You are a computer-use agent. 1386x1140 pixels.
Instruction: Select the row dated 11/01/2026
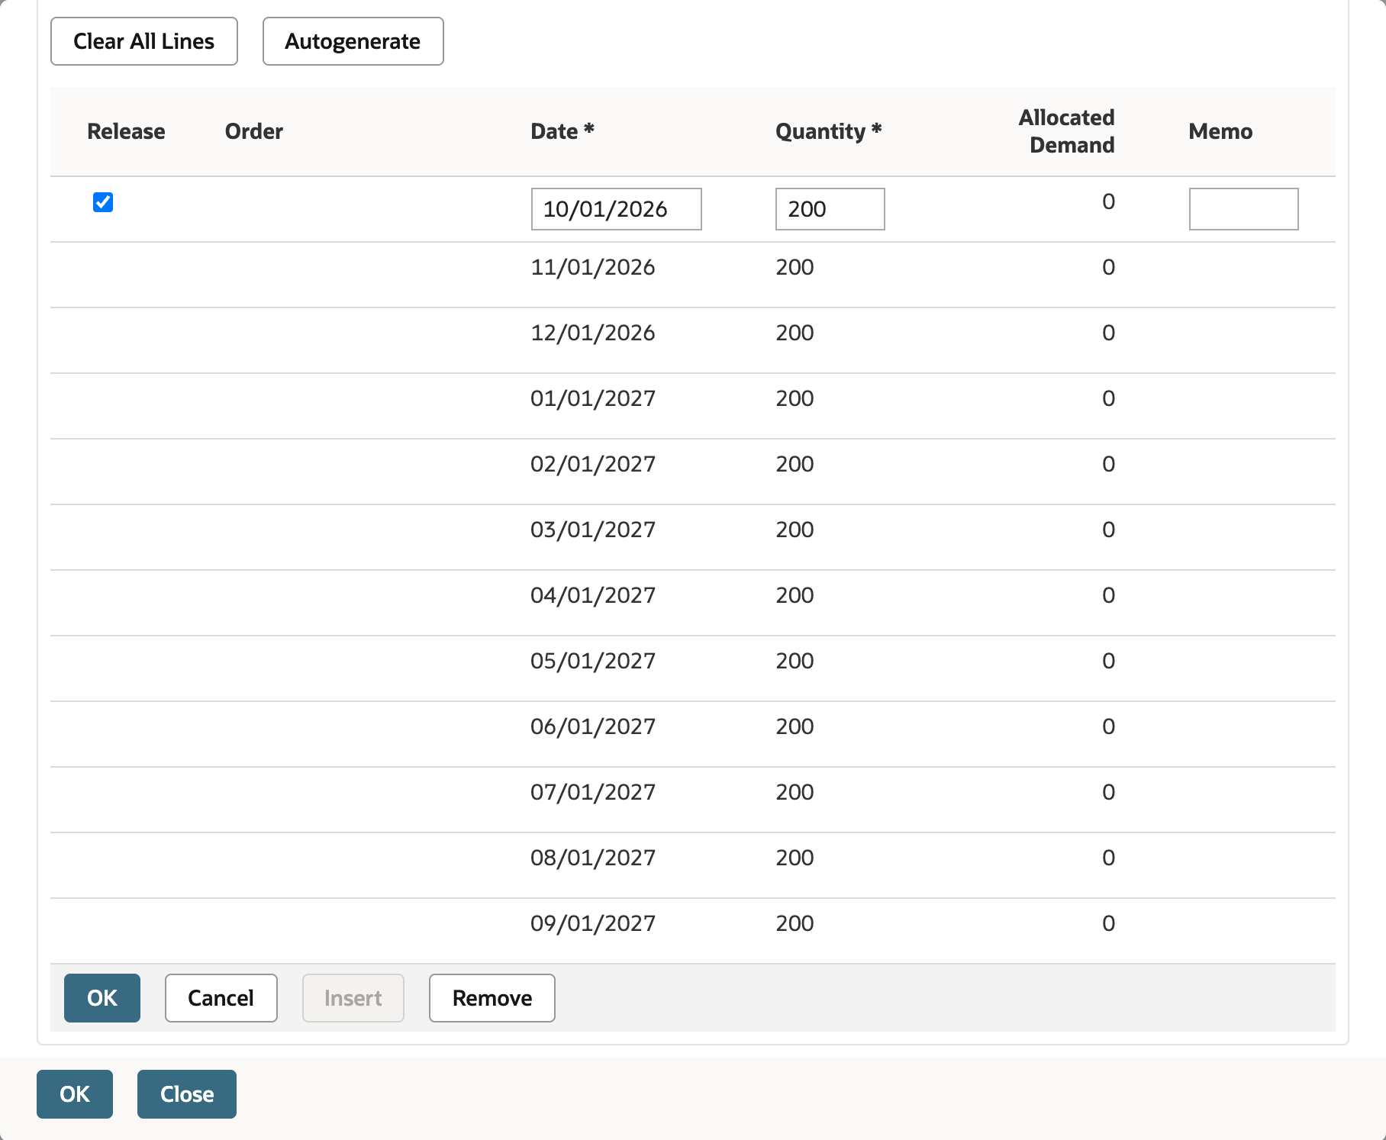(693, 275)
